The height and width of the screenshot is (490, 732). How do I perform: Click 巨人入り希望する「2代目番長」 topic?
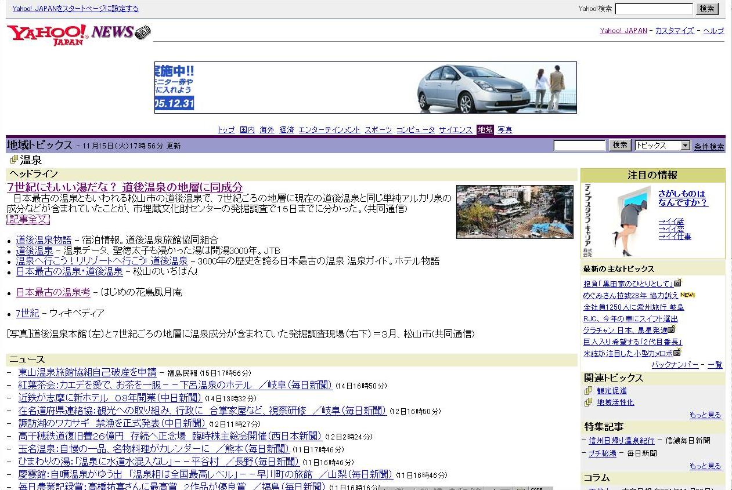[633, 342]
